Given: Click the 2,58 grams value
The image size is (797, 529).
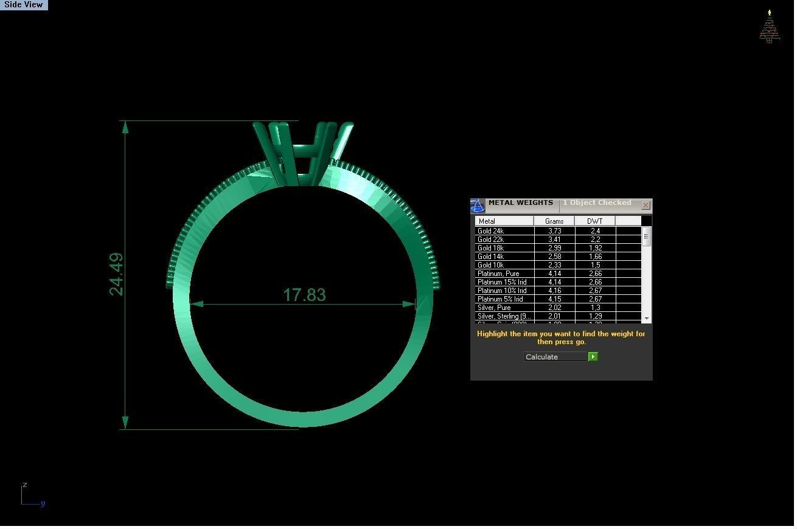Looking at the screenshot, I should [x=554, y=257].
